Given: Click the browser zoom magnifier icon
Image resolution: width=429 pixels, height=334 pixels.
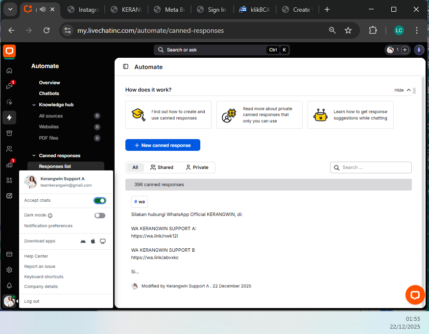Looking at the screenshot, I should [x=333, y=30].
